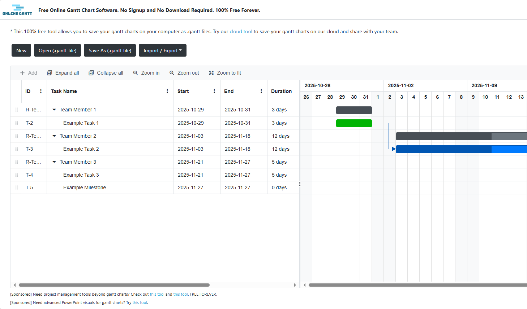Open the cloud tool link
Screen dimensions: 527x309
point(241,31)
